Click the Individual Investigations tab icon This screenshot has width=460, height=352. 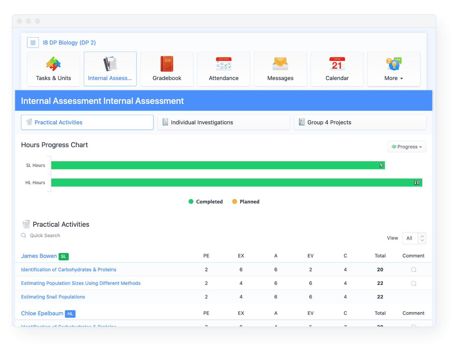(x=165, y=122)
